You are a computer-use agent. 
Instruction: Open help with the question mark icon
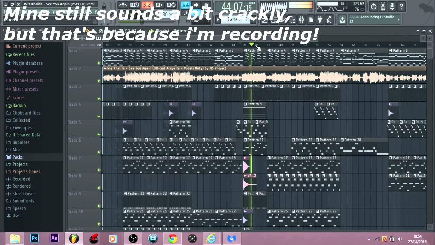tap(401, 6)
